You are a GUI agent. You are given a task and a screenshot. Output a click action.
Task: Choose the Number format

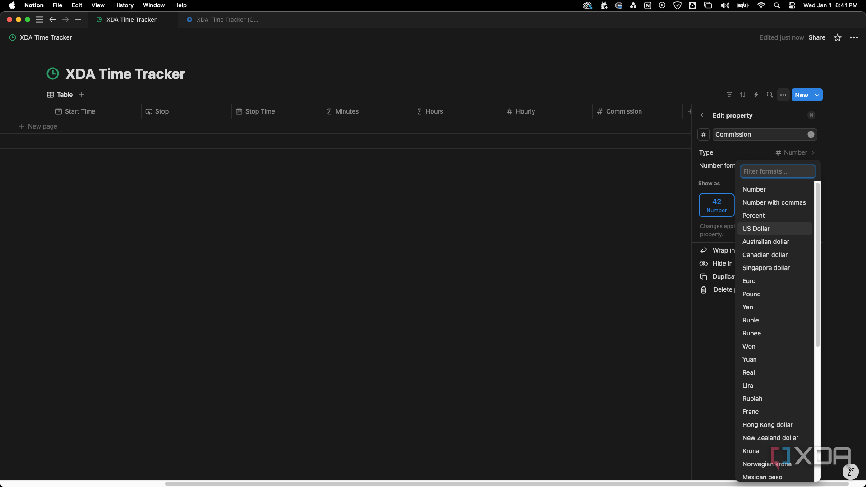[774, 189]
